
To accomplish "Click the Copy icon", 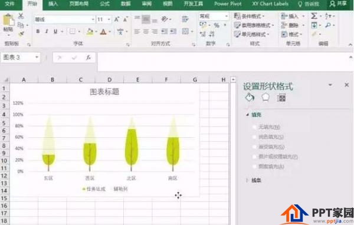I will coord(21,25).
